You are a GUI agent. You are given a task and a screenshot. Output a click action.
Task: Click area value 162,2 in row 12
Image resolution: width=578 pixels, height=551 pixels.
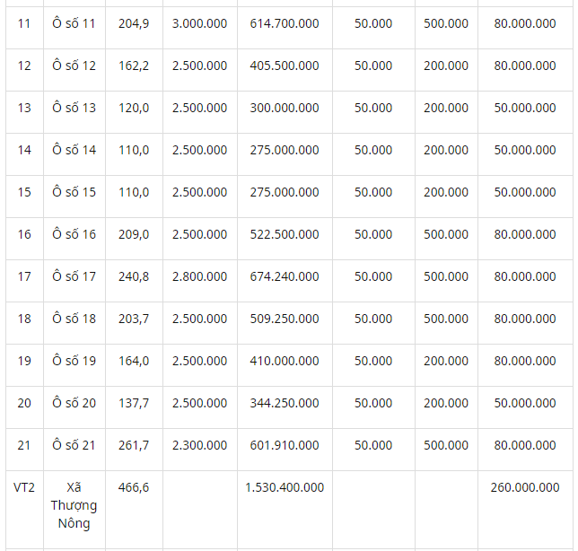click(x=134, y=66)
